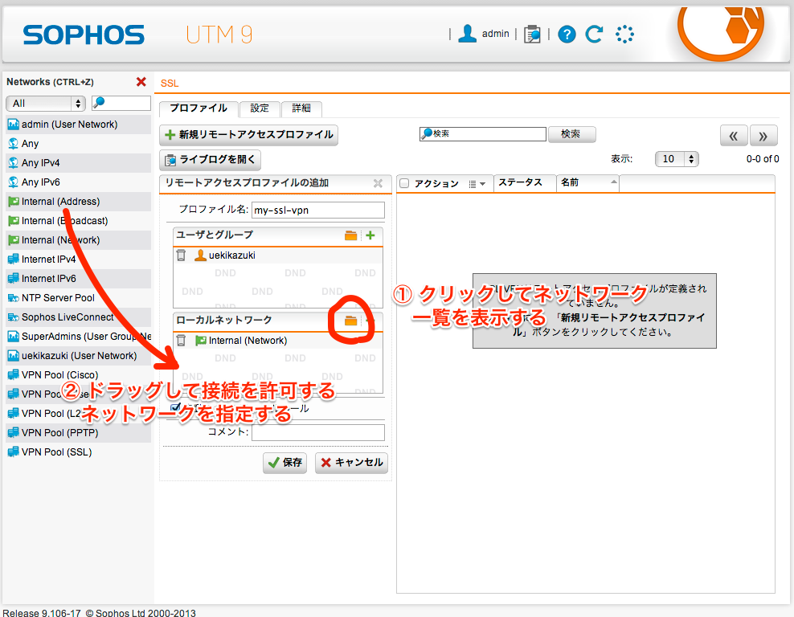This screenshot has height=617, width=794.
Task: Open the All filter dropdown in Networks
Action: click(x=46, y=104)
